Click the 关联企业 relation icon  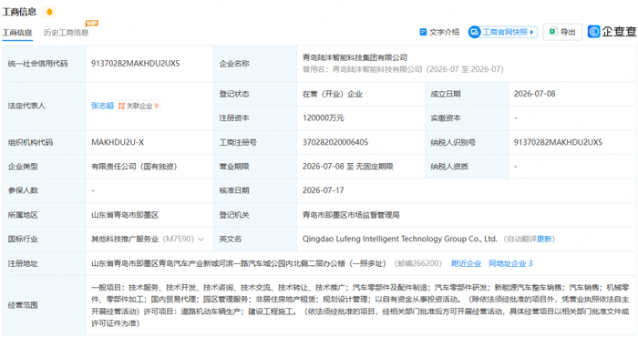pyautogui.click(x=121, y=106)
